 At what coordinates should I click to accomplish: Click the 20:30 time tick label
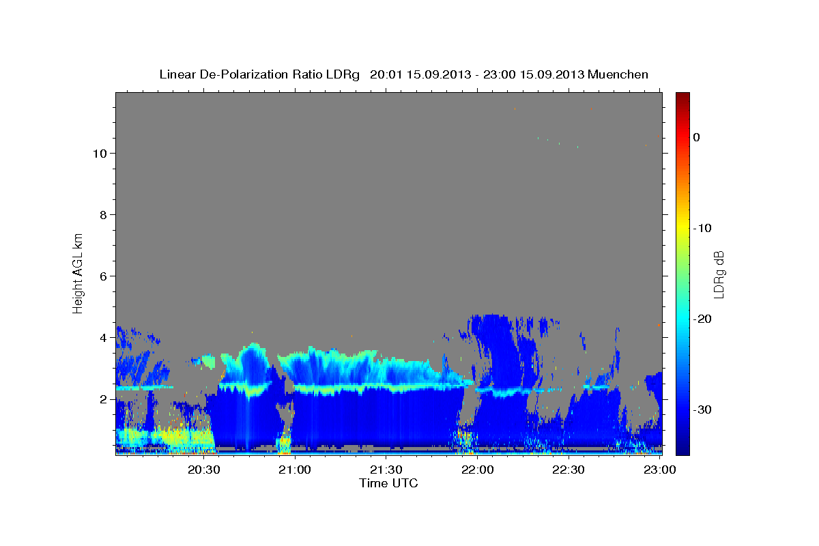click(204, 470)
